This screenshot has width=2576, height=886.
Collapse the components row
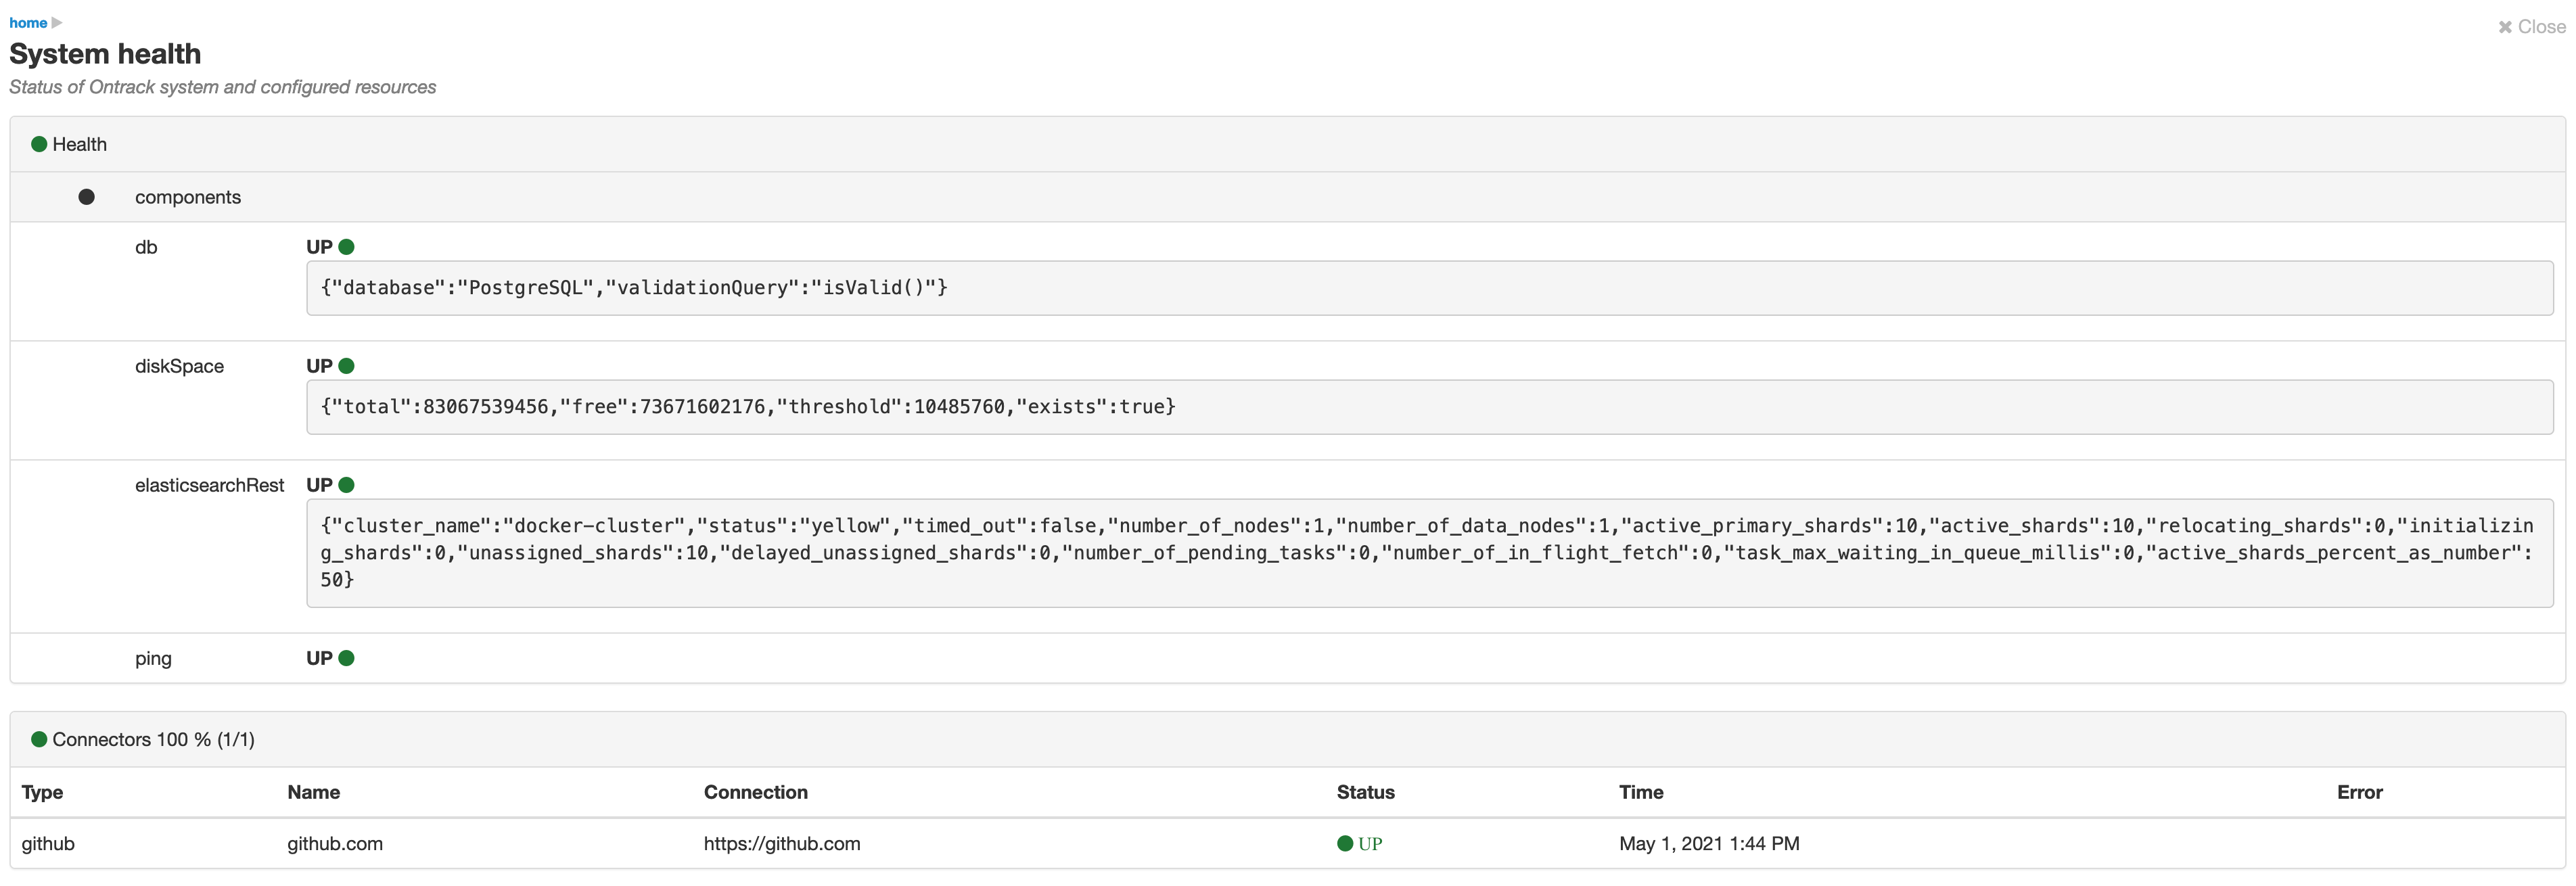[1287, 197]
